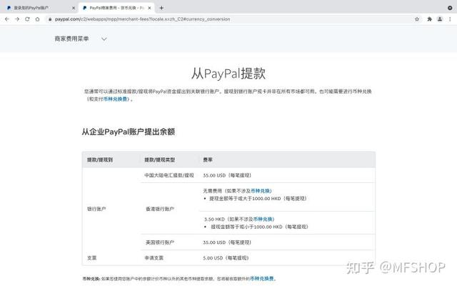Open the browser profile avatar
Image resolution: width=457 pixels, height=286 pixels.
coord(440,19)
